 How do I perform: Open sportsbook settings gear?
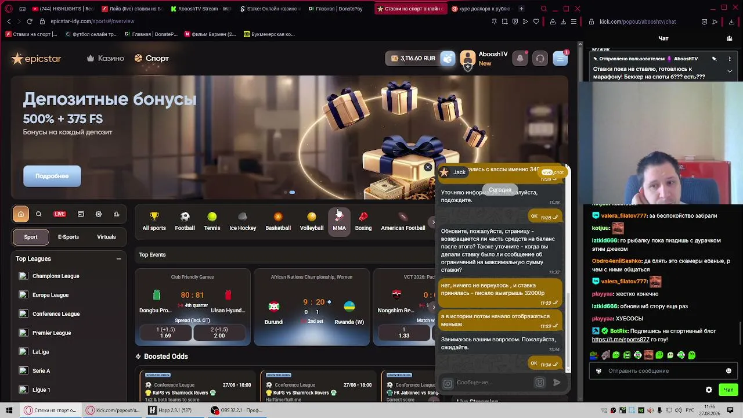[99, 214]
